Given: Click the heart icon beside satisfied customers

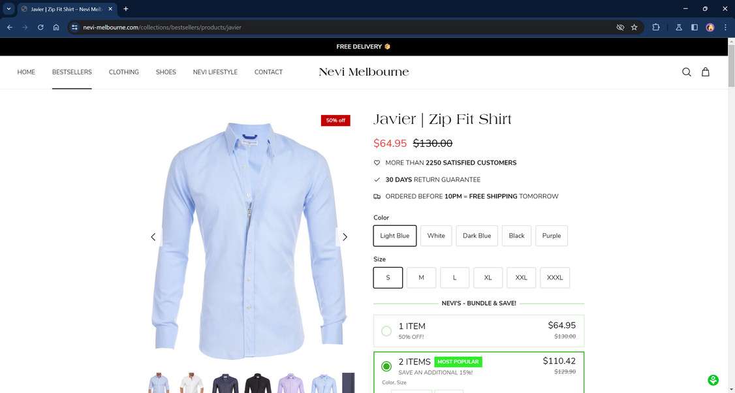Looking at the screenshot, I should pyautogui.click(x=377, y=163).
